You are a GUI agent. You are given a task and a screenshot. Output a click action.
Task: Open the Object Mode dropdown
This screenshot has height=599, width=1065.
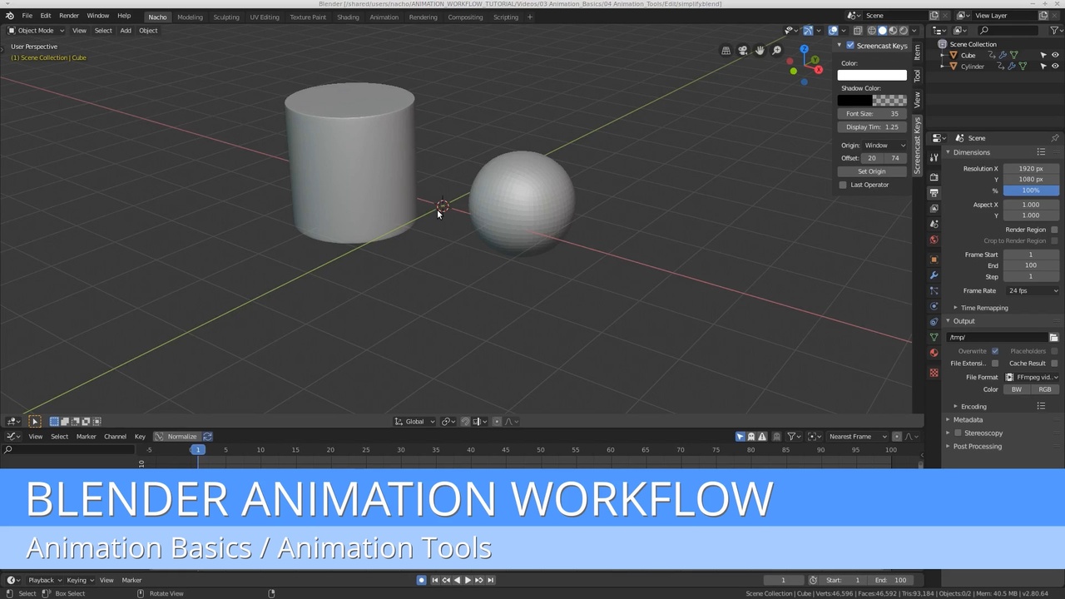(36, 31)
